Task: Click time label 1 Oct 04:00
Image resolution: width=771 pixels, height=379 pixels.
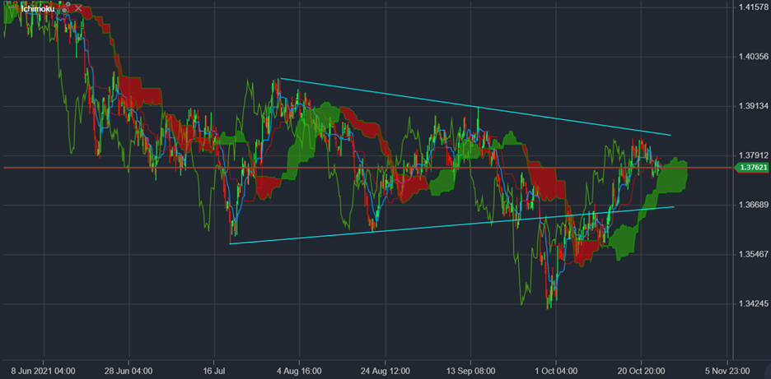Action: click(x=556, y=370)
